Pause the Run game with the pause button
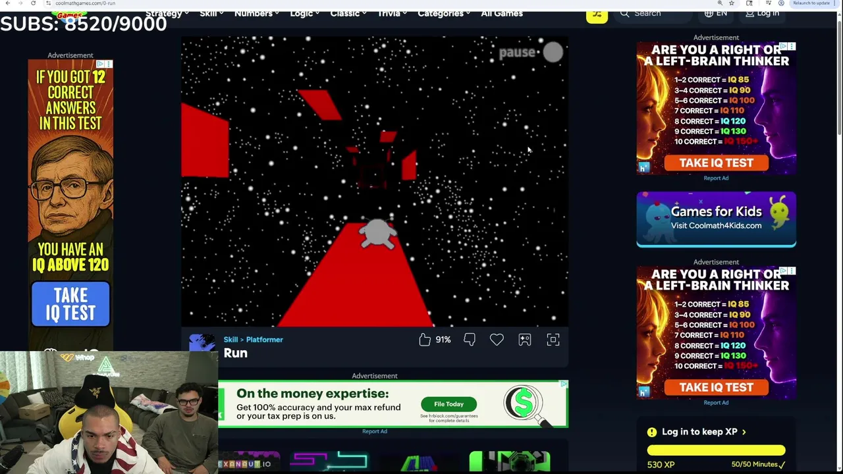The image size is (843, 474). click(531, 53)
